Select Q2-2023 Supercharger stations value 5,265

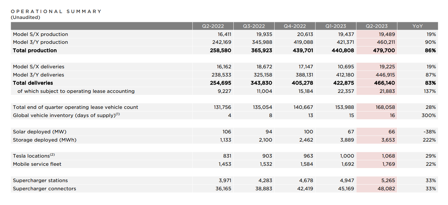(388, 180)
